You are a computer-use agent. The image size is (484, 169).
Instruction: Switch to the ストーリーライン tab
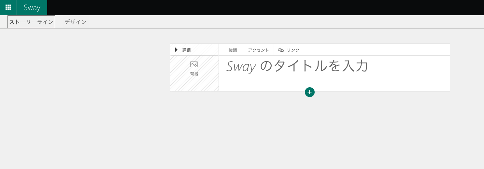tap(31, 22)
